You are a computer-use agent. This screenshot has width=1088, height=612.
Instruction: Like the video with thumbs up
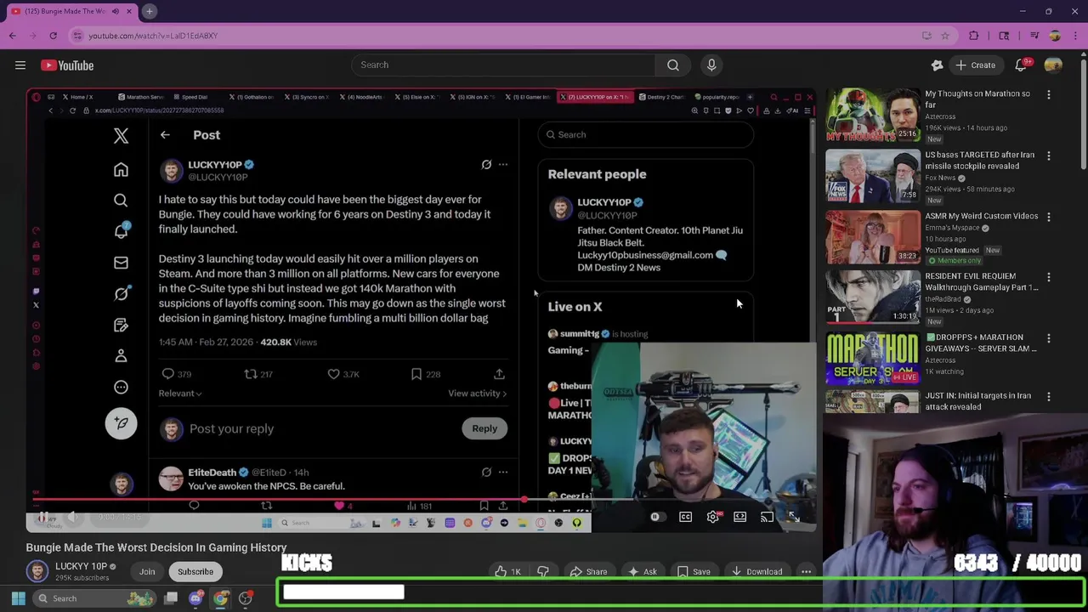(508, 572)
